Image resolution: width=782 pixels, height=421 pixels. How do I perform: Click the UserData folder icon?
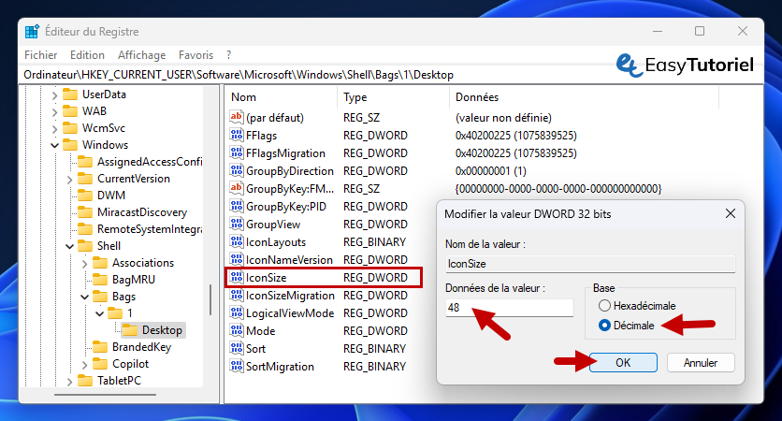70,94
